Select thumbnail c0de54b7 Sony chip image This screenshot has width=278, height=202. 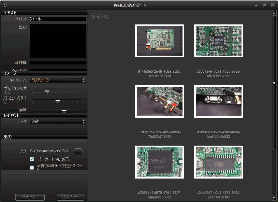[219, 162]
